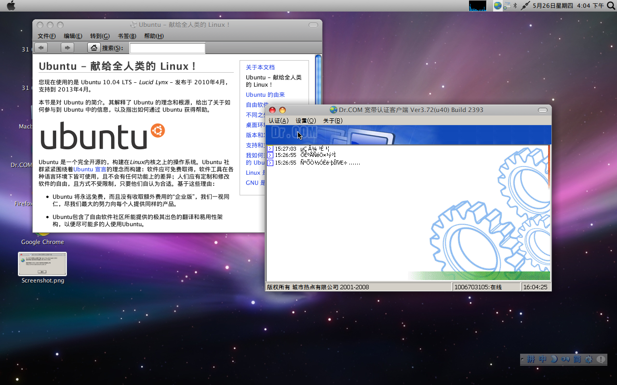Open 设置(O) menu in Dr.COM client
This screenshot has width=617, height=385.
[306, 121]
